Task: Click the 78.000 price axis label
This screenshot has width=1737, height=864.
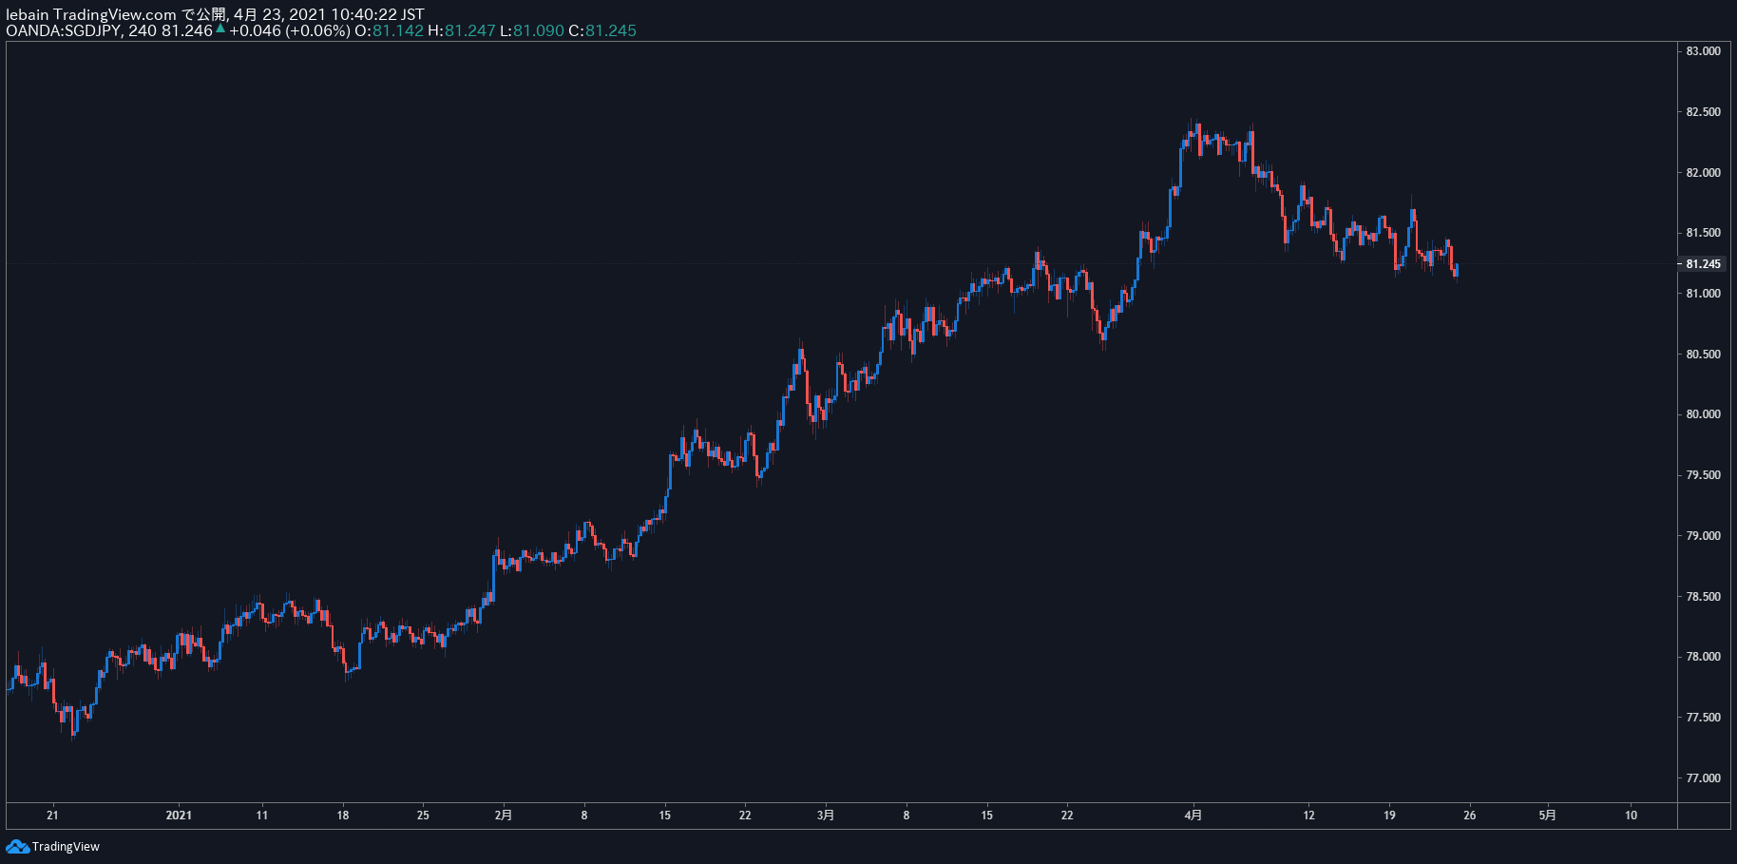Action: [x=1703, y=657]
